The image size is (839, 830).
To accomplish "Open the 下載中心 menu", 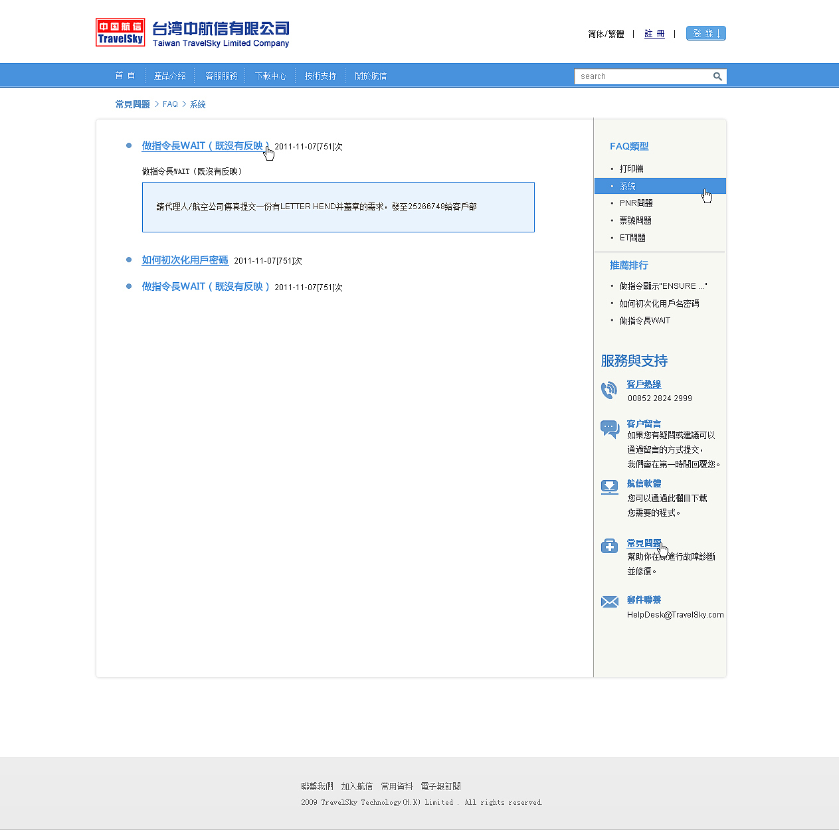I will (x=270, y=76).
